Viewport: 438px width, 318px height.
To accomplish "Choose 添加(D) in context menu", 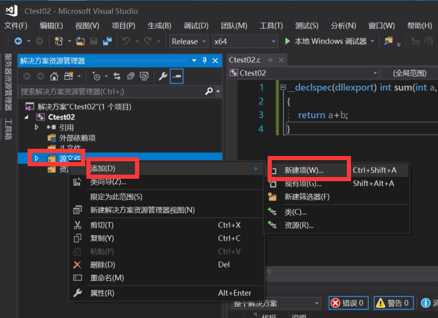I will 166,169.
